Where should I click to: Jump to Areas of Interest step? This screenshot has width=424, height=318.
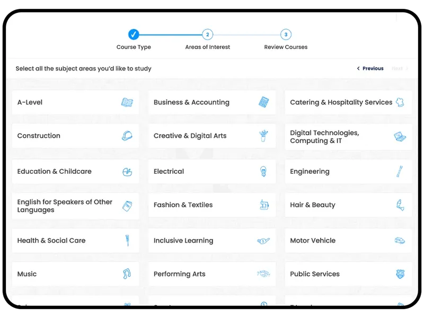[x=208, y=35]
